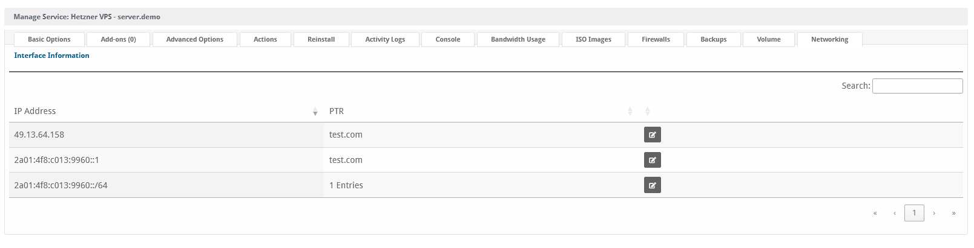Edit PTR for IP 49.13.64.158
974x248 pixels.
[652, 135]
